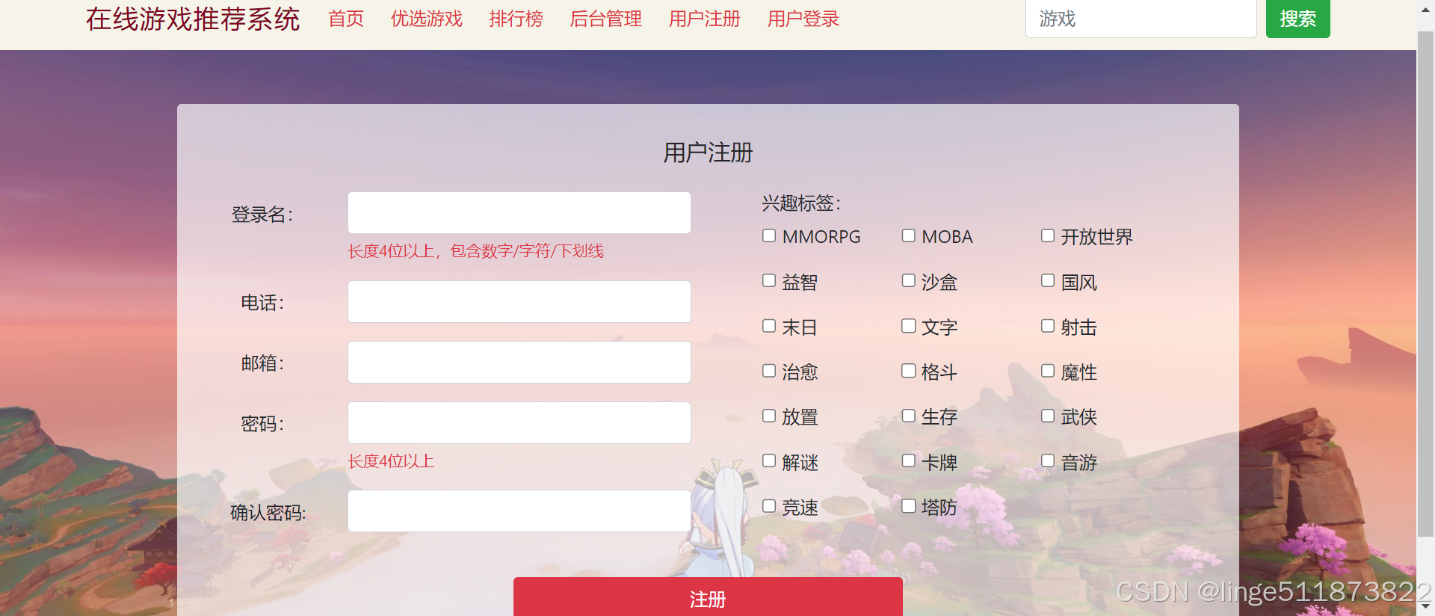Click the 在线游戏推荐系统 site title
The image size is (1435, 616).
[193, 19]
